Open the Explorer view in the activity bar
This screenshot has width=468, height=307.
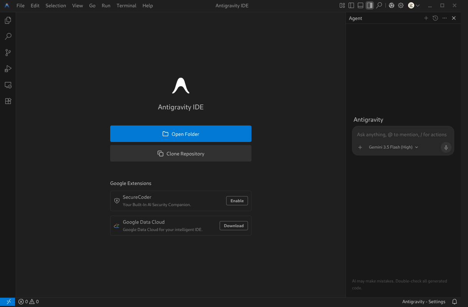click(x=8, y=20)
